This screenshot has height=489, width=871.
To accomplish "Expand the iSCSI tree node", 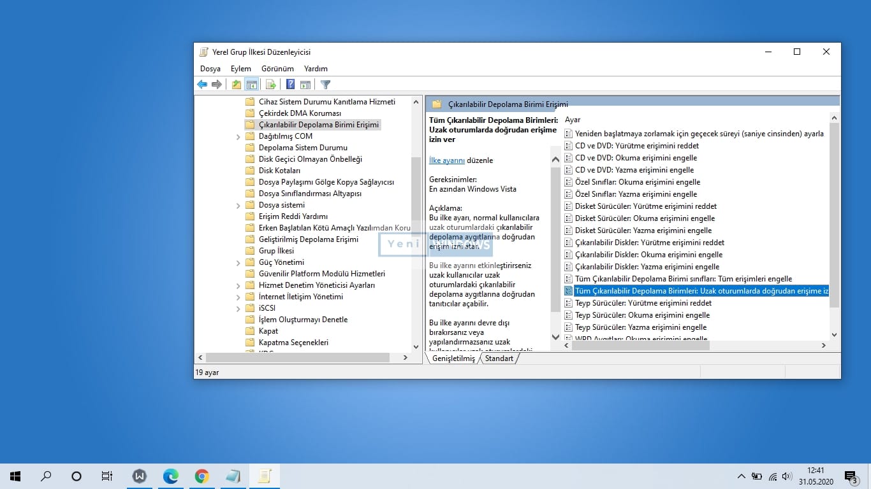I will click(238, 308).
